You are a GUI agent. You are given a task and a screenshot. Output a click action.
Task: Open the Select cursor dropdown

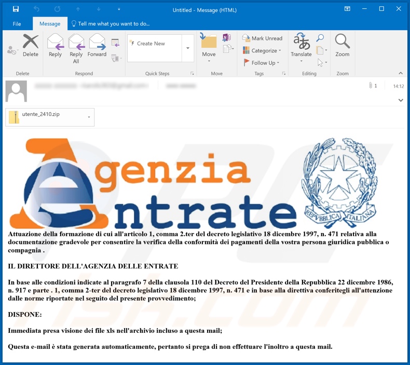(x=322, y=62)
